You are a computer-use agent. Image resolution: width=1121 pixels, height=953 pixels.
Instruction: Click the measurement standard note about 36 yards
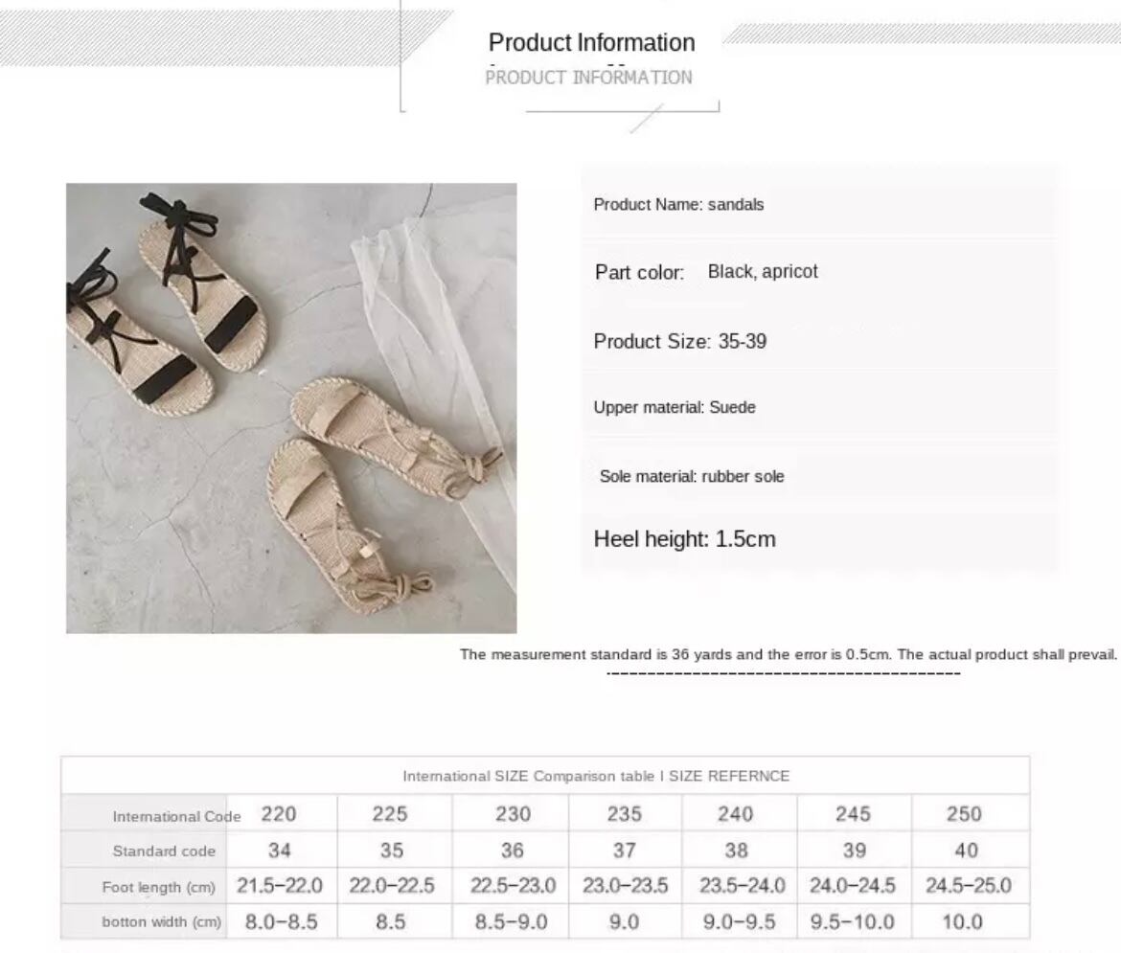coord(789,654)
